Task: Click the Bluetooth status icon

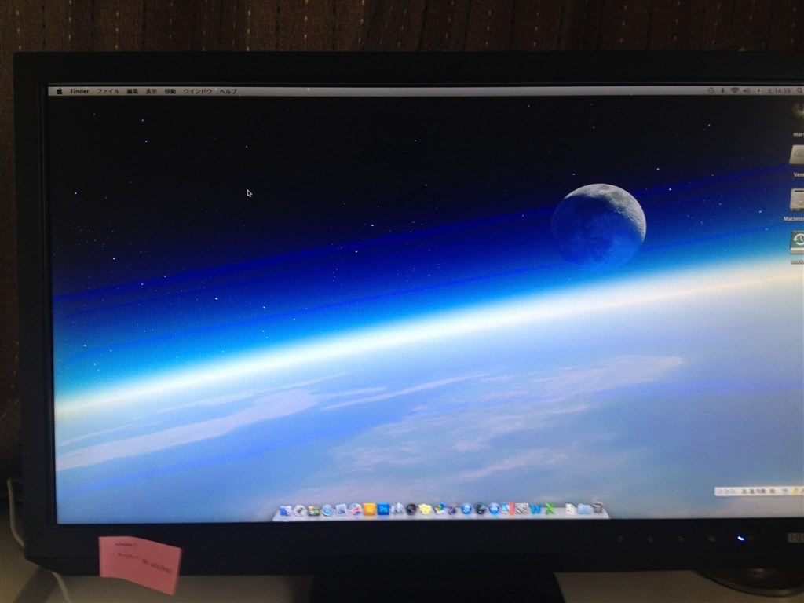Action: 723,91
